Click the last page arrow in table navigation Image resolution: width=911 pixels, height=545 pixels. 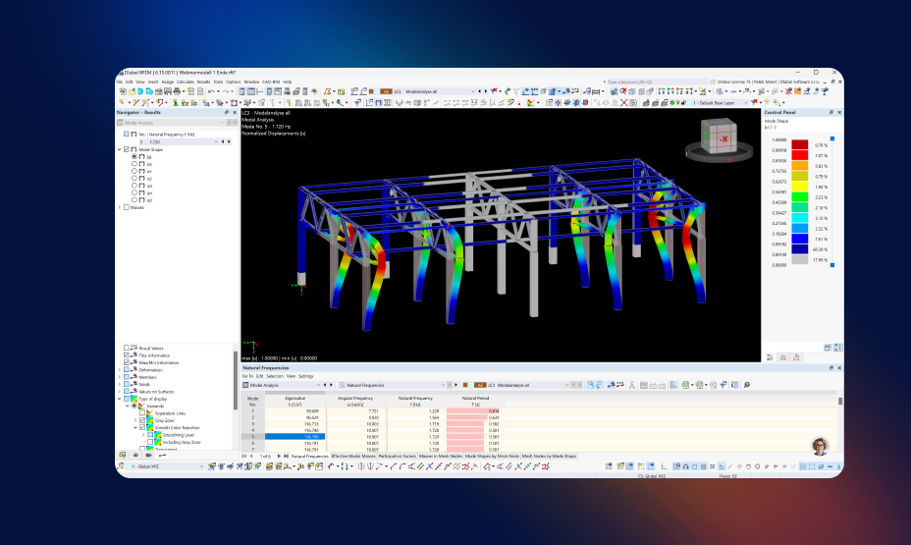click(286, 456)
